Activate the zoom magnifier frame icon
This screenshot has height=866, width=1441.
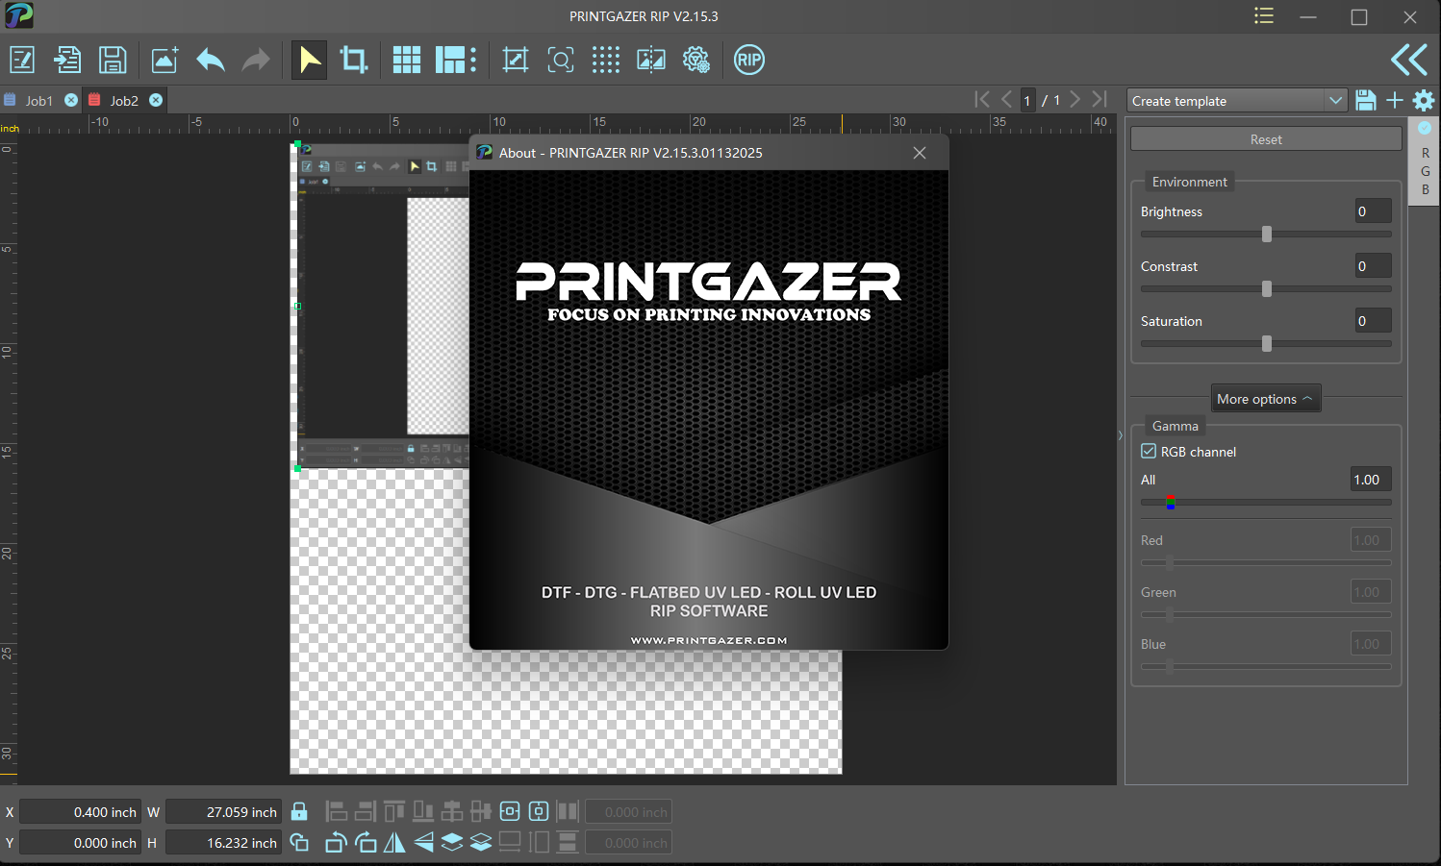561,60
